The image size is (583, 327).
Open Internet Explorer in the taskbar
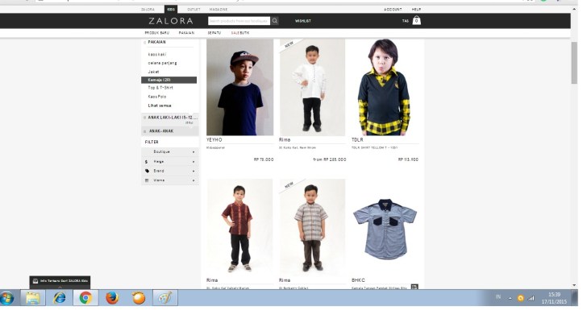[59, 297]
